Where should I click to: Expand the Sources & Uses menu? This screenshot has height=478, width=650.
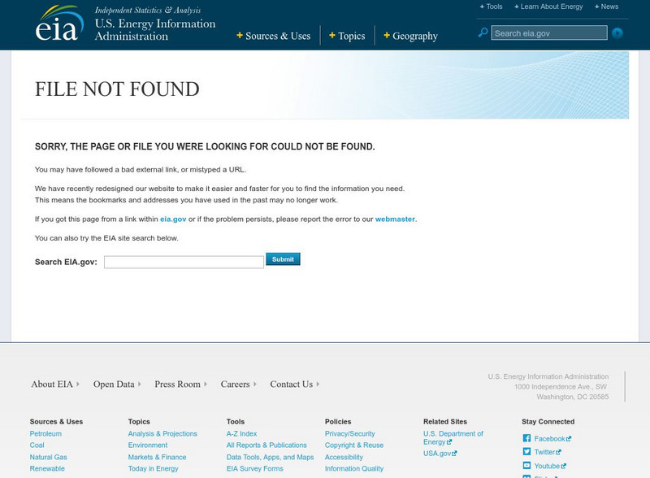point(274,36)
